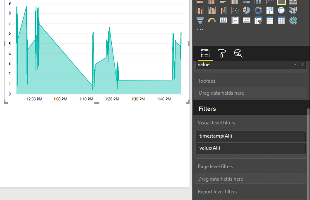Select the Slicer visual with funnel
310x200 pixels.
pos(258,20)
